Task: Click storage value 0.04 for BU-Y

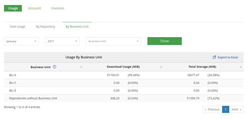Action: point(197,83)
